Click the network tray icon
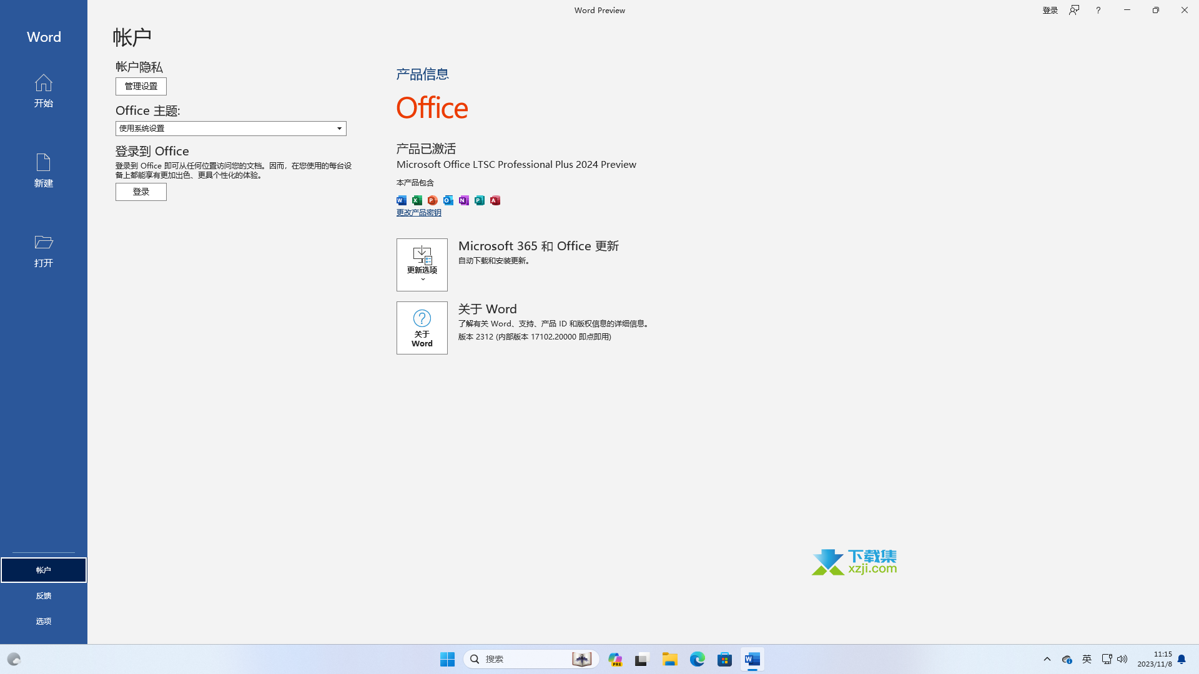1199x674 pixels. coord(1107,659)
